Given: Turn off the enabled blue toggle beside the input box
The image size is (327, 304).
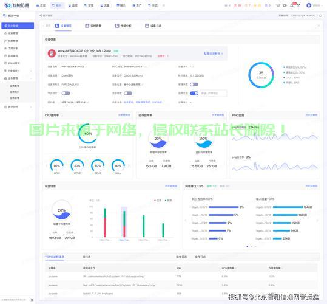Looking at the screenshot, I should [x=194, y=93].
